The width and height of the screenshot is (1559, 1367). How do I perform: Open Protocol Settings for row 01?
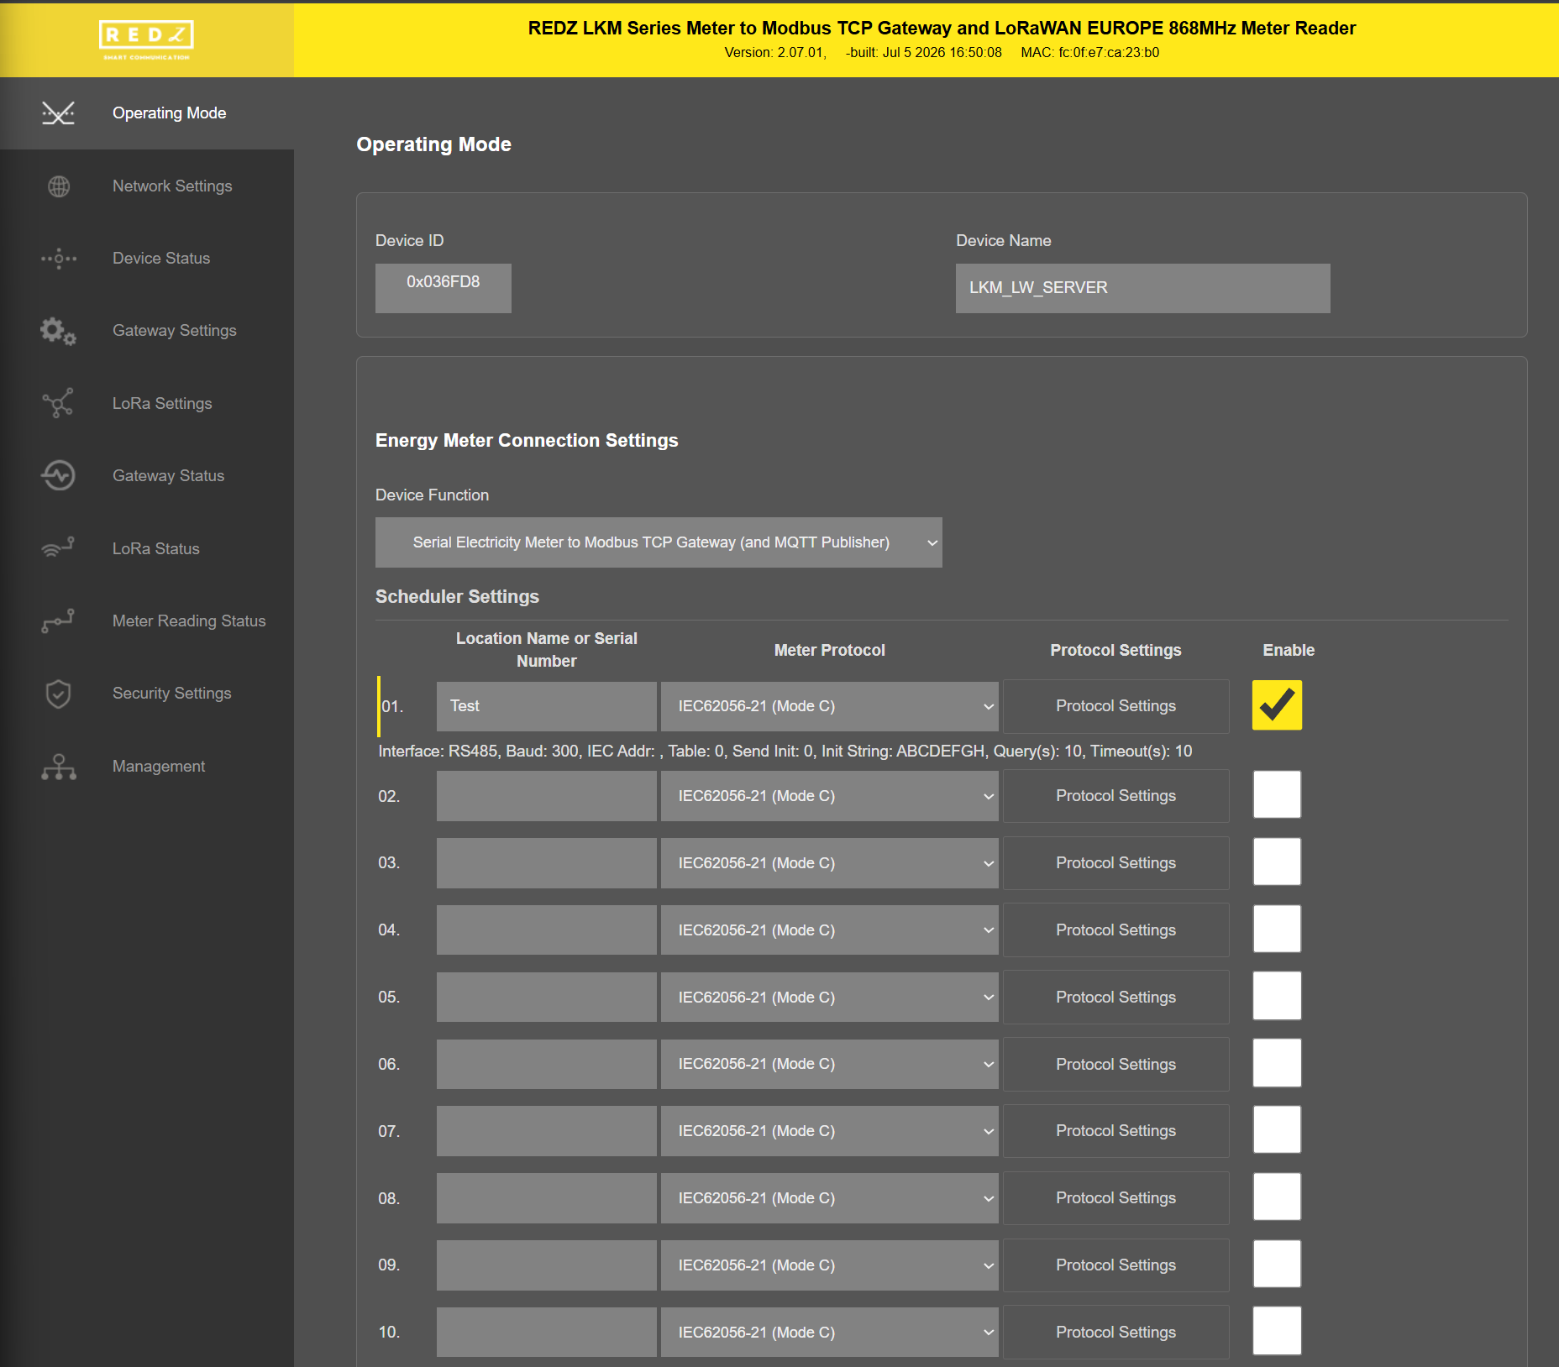coord(1116,706)
